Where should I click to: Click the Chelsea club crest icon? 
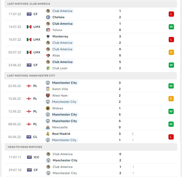48,17
